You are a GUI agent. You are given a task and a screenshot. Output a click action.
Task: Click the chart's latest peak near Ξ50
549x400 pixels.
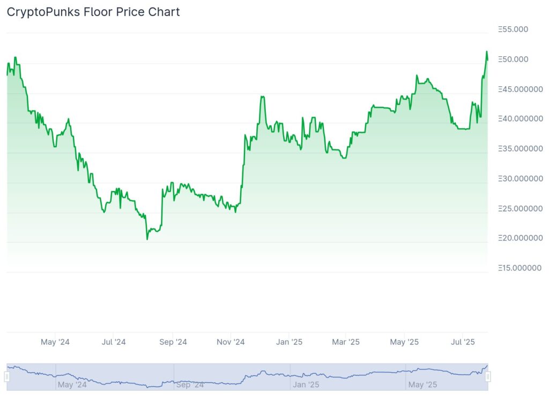coord(486,52)
